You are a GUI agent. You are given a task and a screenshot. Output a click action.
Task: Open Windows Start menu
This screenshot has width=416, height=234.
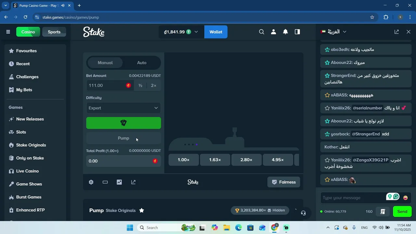click(130, 227)
